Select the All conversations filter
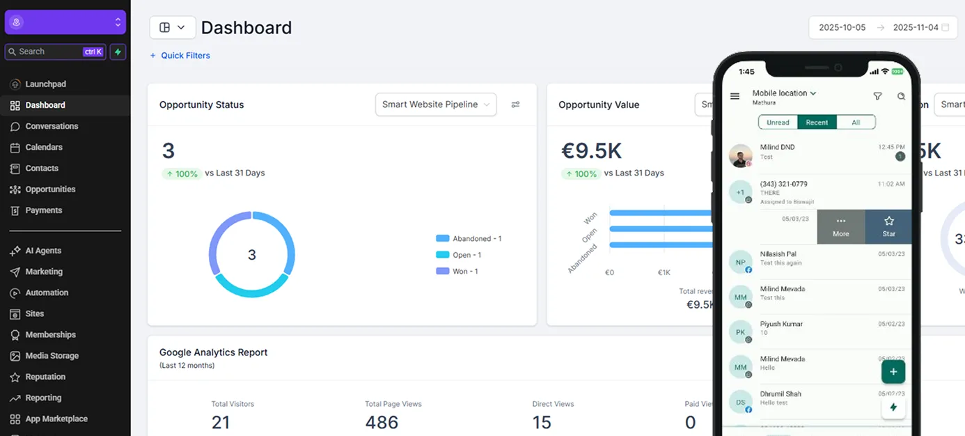 pyautogui.click(x=856, y=122)
